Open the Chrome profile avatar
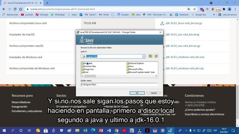 click(x=229, y=9)
